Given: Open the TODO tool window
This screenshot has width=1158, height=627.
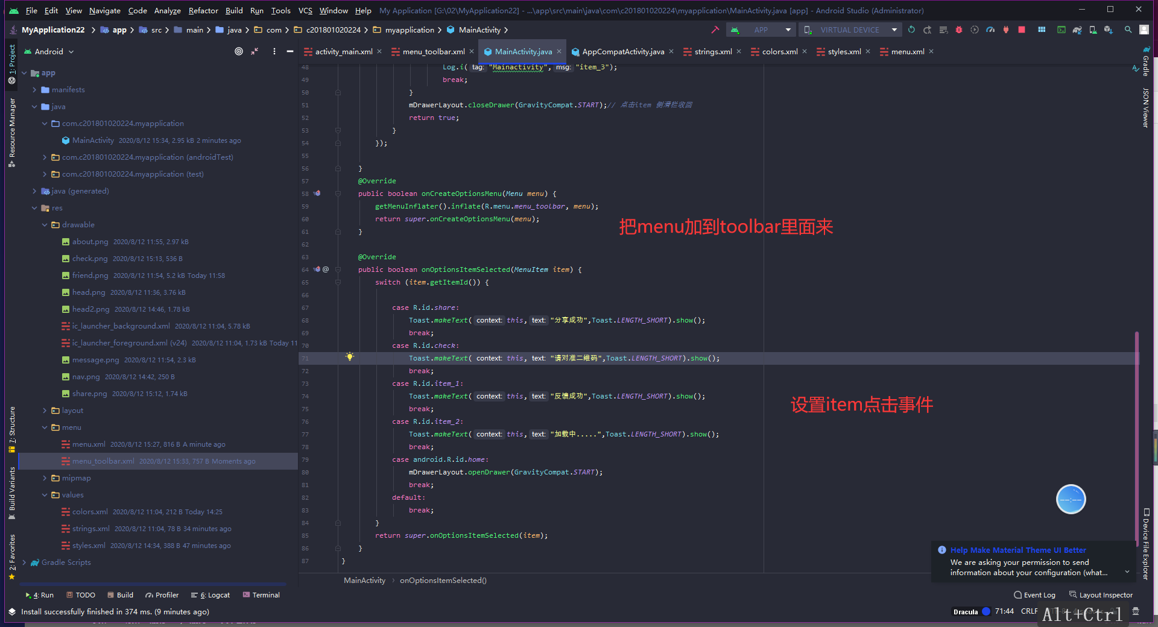Looking at the screenshot, I should (81, 595).
